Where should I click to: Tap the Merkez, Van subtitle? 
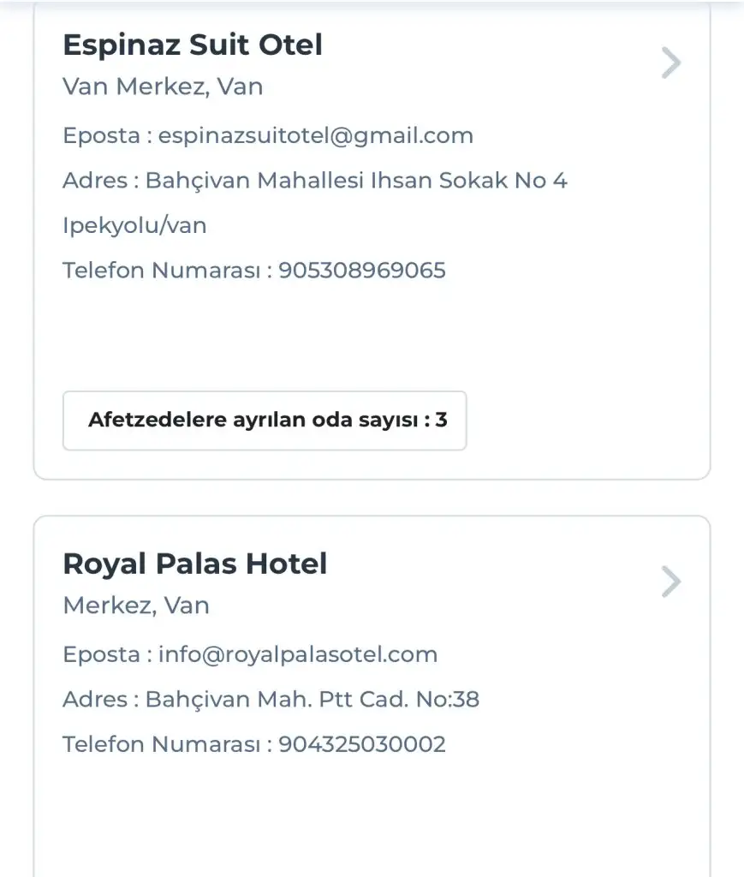[x=136, y=606]
